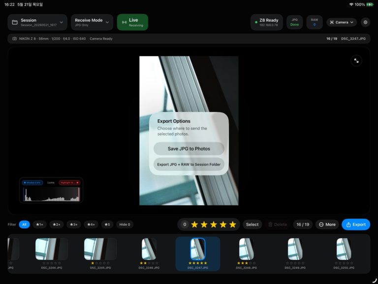
Task: Click star rating under DSC_3250.JPG
Action: click(x=344, y=263)
